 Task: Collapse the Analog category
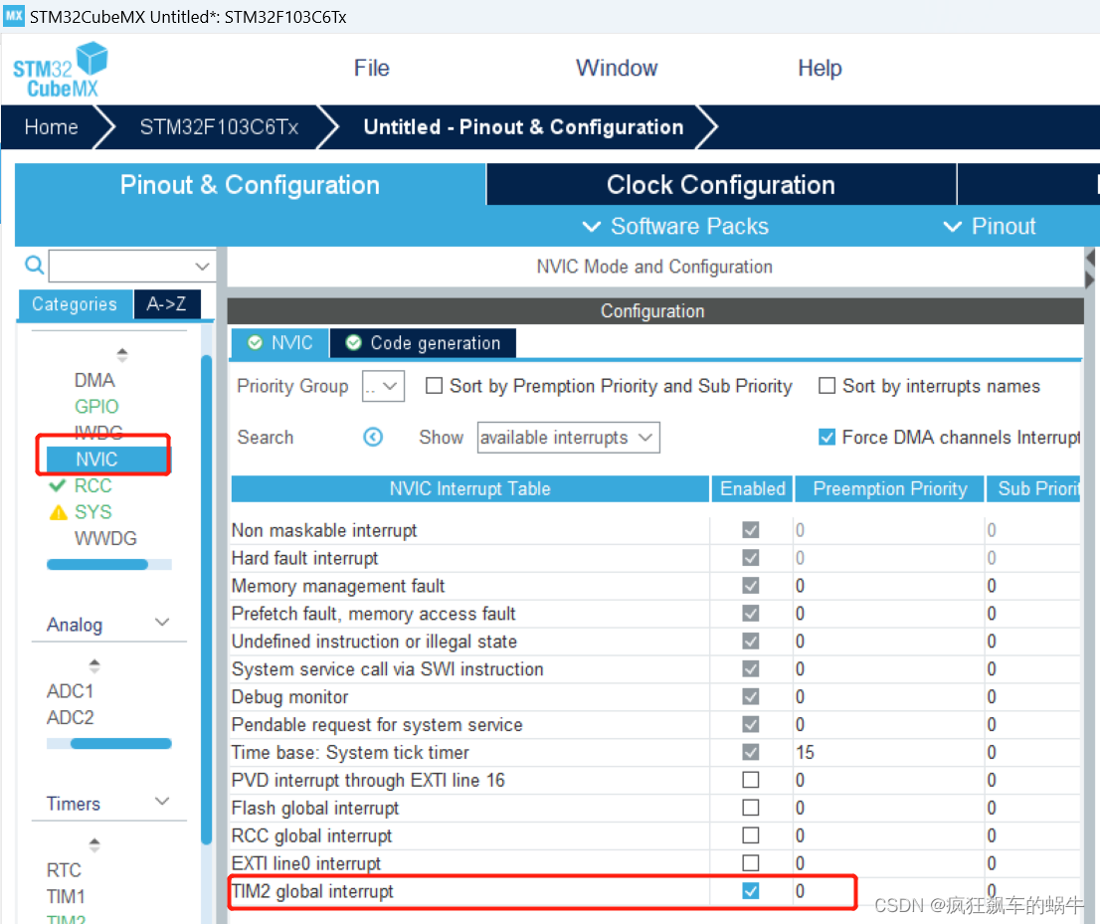[162, 623]
